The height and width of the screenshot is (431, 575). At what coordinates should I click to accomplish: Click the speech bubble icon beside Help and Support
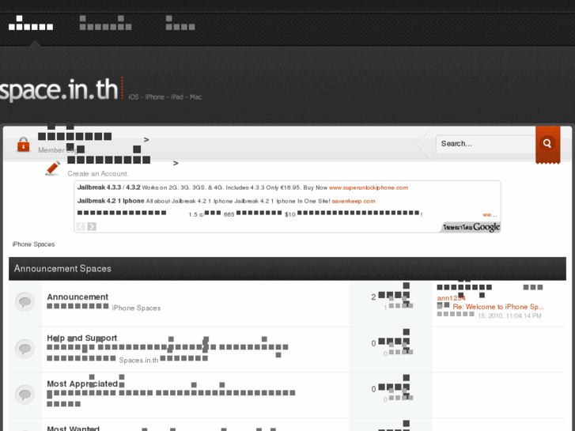pyautogui.click(x=25, y=349)
